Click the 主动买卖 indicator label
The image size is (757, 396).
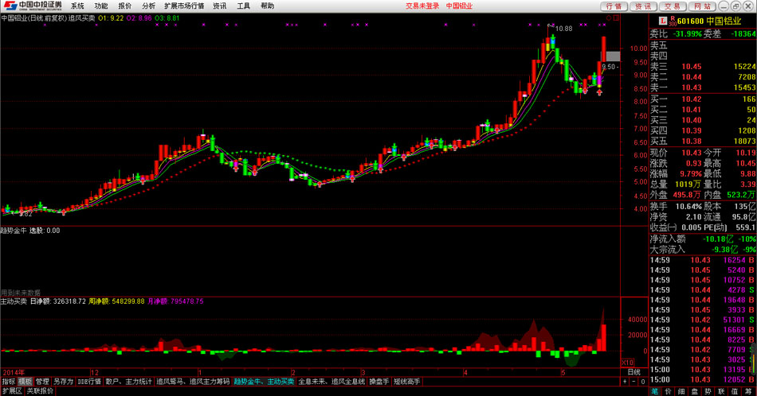click(14, 301)
